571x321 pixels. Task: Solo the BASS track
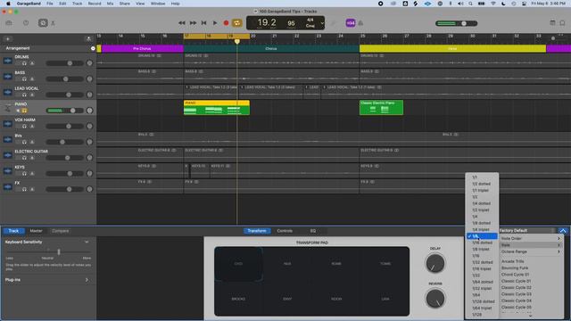[x=24, y=79]
